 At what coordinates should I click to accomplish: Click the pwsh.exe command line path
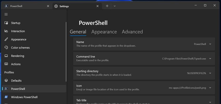click(x=184, y=58)
